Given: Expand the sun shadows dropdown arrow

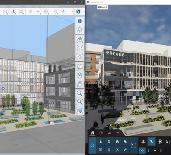Looking at the screenshot, I should click(x=41, y=14).
